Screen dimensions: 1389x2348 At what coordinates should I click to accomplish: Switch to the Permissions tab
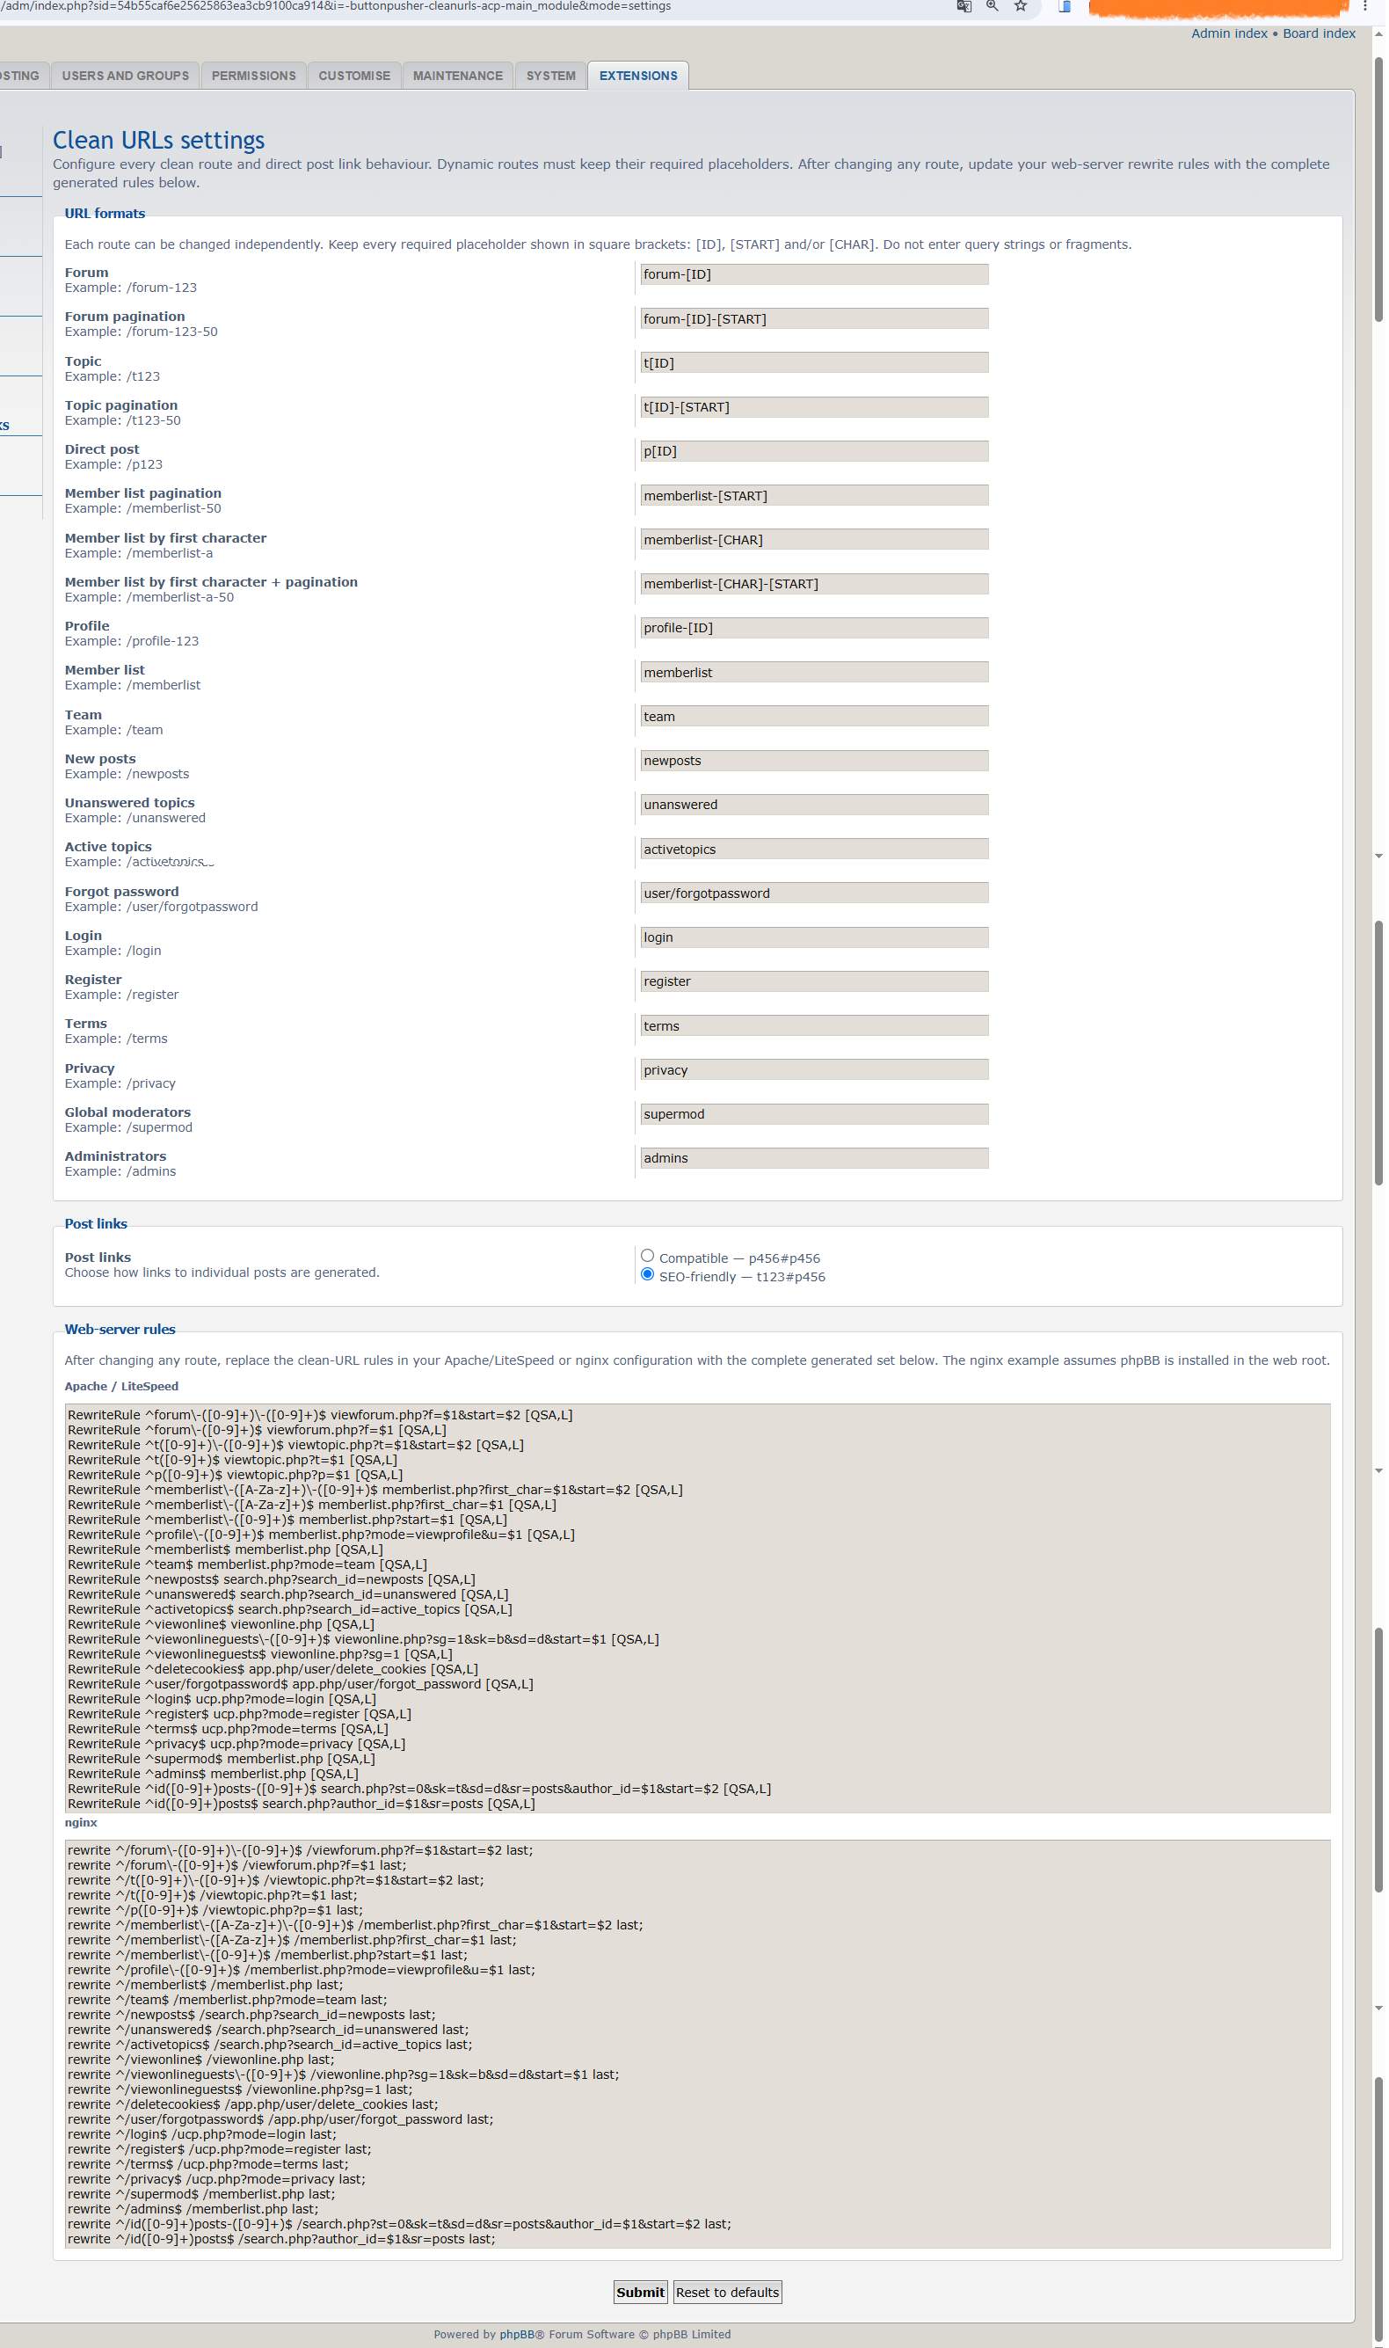click(x=254, y=76)
